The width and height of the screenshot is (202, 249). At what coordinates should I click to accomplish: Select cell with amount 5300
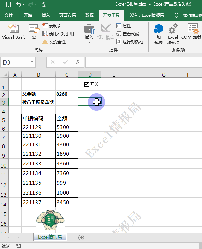[x=67, y=127]
